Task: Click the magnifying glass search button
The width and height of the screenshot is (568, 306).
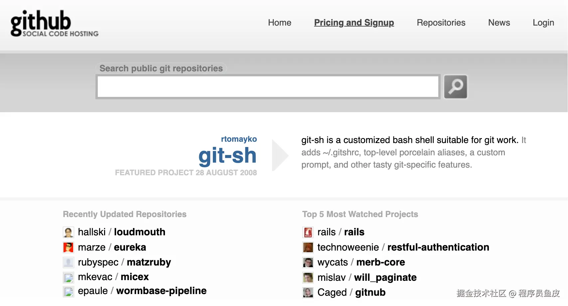Action: pyautogui.click(x=455, y=87)
